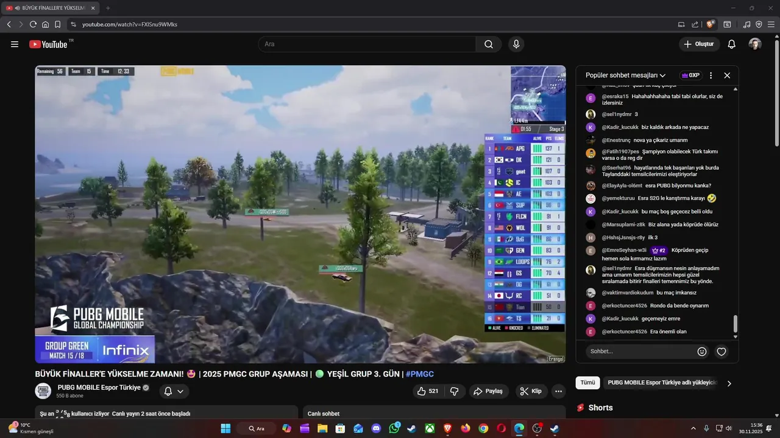Open @esraka15 chat message
The image size is (780, 438).
tap(656, 100)
